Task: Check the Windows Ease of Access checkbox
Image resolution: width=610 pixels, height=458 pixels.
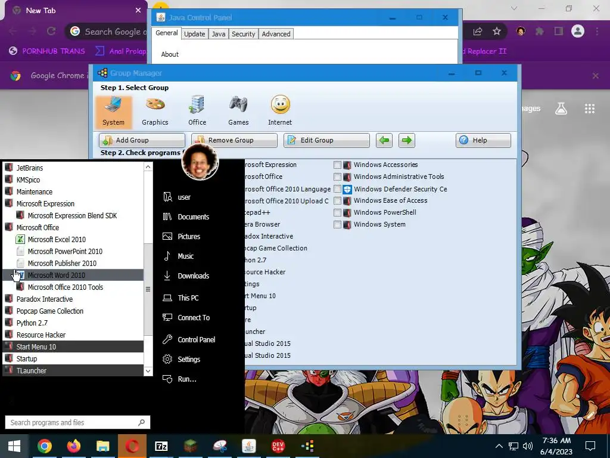Action: (337, 200)
